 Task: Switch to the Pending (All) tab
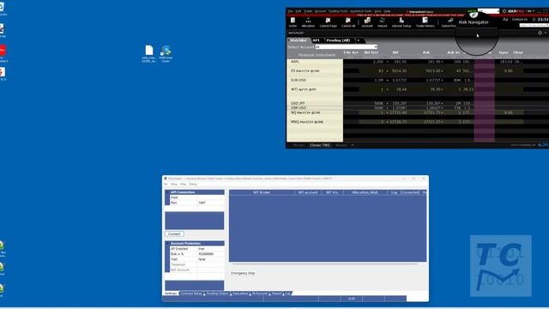[x=338, y=40]
